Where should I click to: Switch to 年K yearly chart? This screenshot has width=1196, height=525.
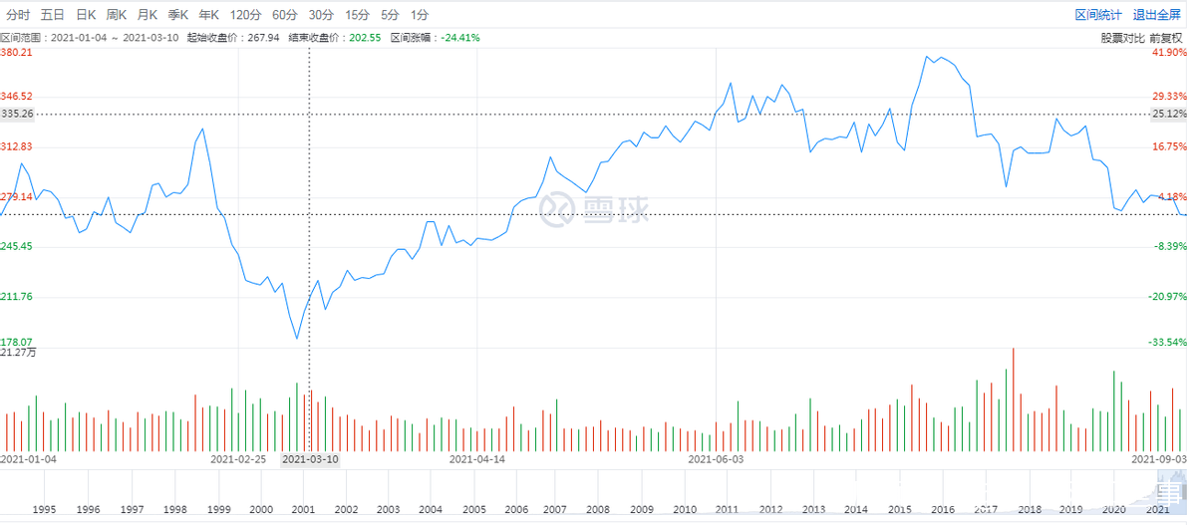coord(208,15)
